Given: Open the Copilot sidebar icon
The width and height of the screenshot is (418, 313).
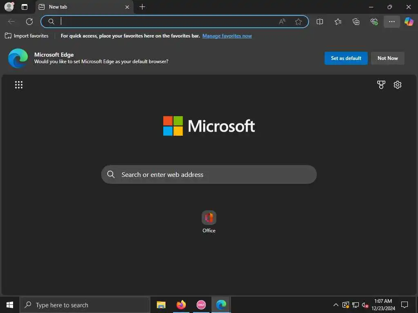Looking at the screenshot, I should (x=409, y=22).
